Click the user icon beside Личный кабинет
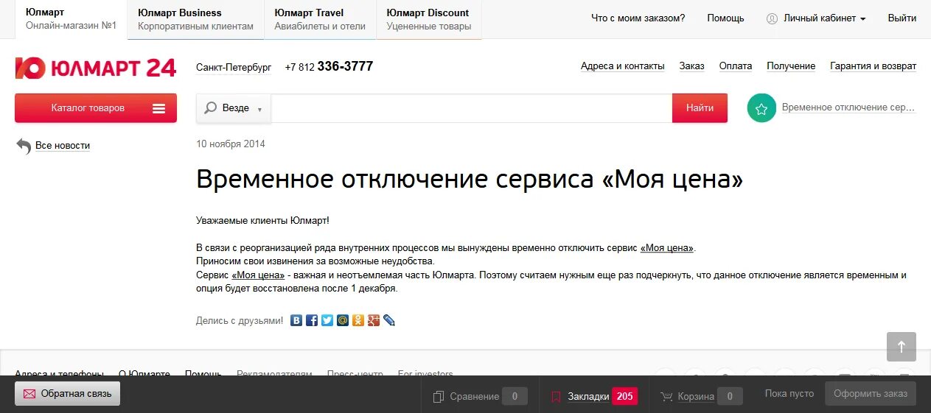The width and height of the screenshot is (931, 413). coord(773,18)
